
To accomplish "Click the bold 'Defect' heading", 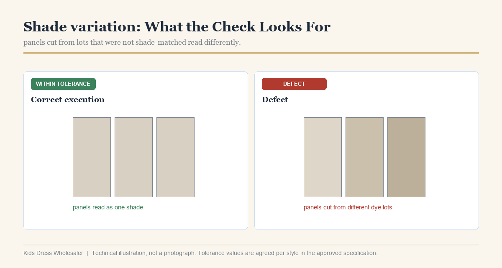I will [x=275, y=100].
